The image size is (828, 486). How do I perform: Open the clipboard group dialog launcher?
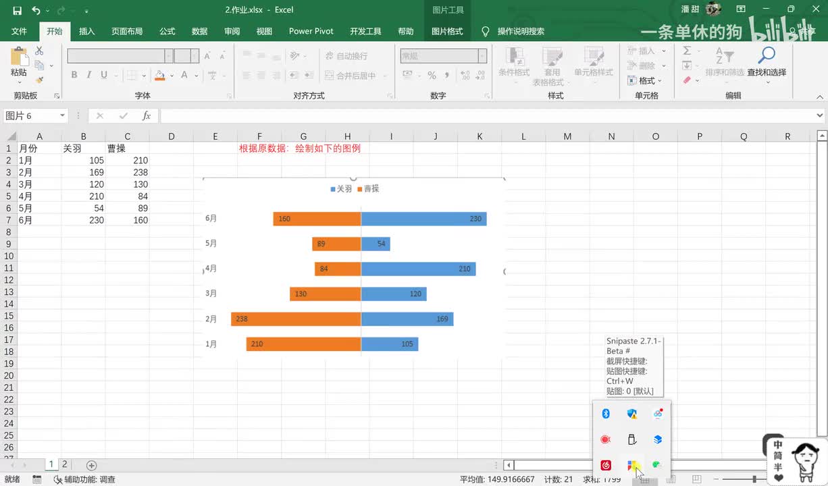pos(57,97)
